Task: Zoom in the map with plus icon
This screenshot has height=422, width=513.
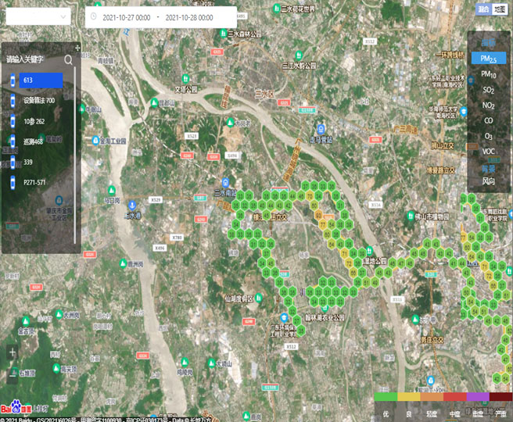Action: click(12, 352)
